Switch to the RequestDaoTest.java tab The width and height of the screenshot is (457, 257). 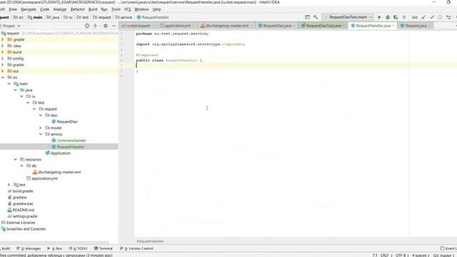(x=323, y=26)
